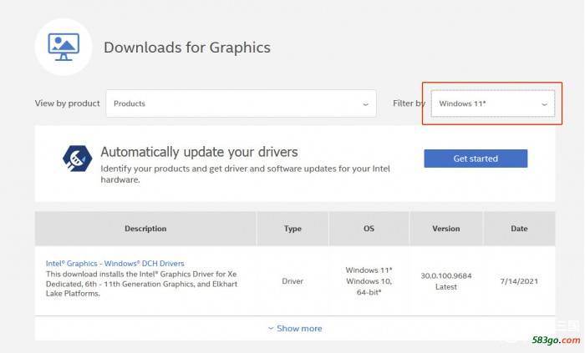This screenshot has height=353, width=585.
Task: Open the Products dropdown
Action: click(x=241, y=103)
